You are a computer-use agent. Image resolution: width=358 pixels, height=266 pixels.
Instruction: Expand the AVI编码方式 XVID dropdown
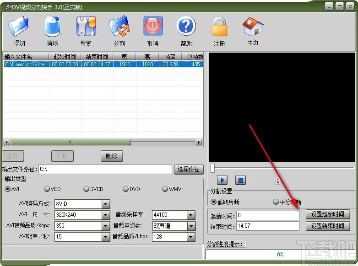coord(106,204)
